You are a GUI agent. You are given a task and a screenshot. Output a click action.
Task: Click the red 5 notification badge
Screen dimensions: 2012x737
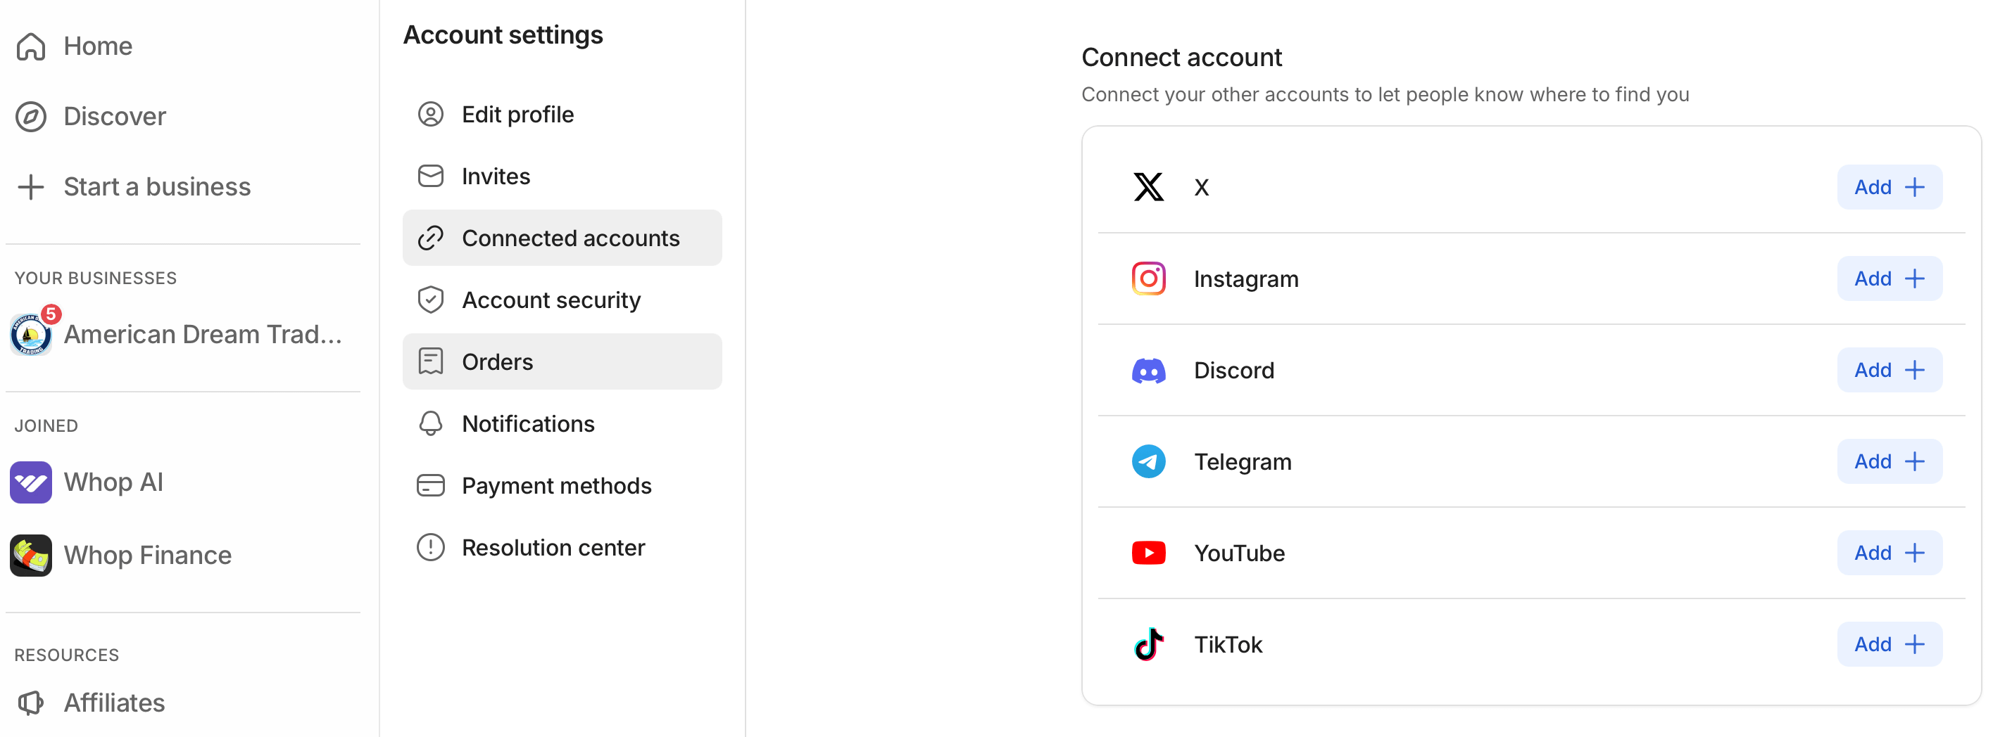51,314
